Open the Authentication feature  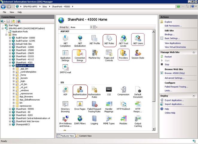click(80, 91)
